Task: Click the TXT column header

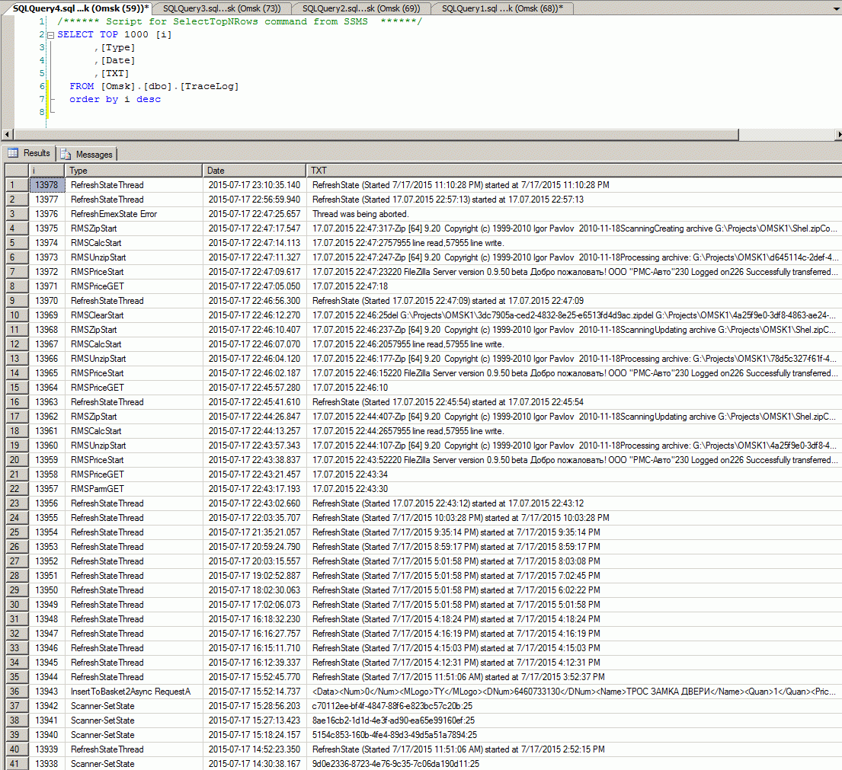Action: click(574, 171)
